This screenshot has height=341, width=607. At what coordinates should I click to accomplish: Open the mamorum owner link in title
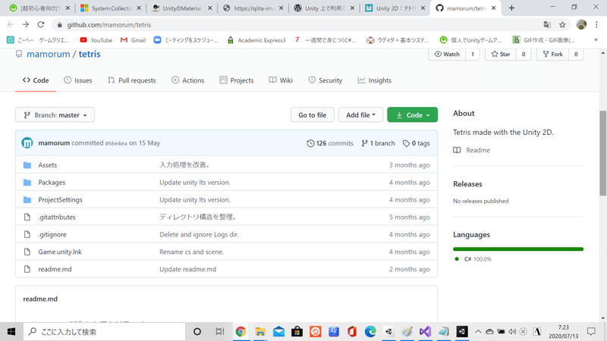pos(49,54)
